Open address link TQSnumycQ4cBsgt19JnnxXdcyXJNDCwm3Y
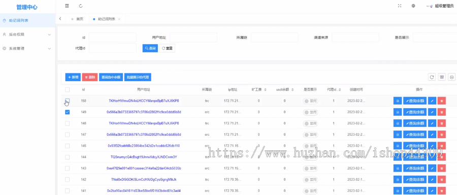 (144, 157)
